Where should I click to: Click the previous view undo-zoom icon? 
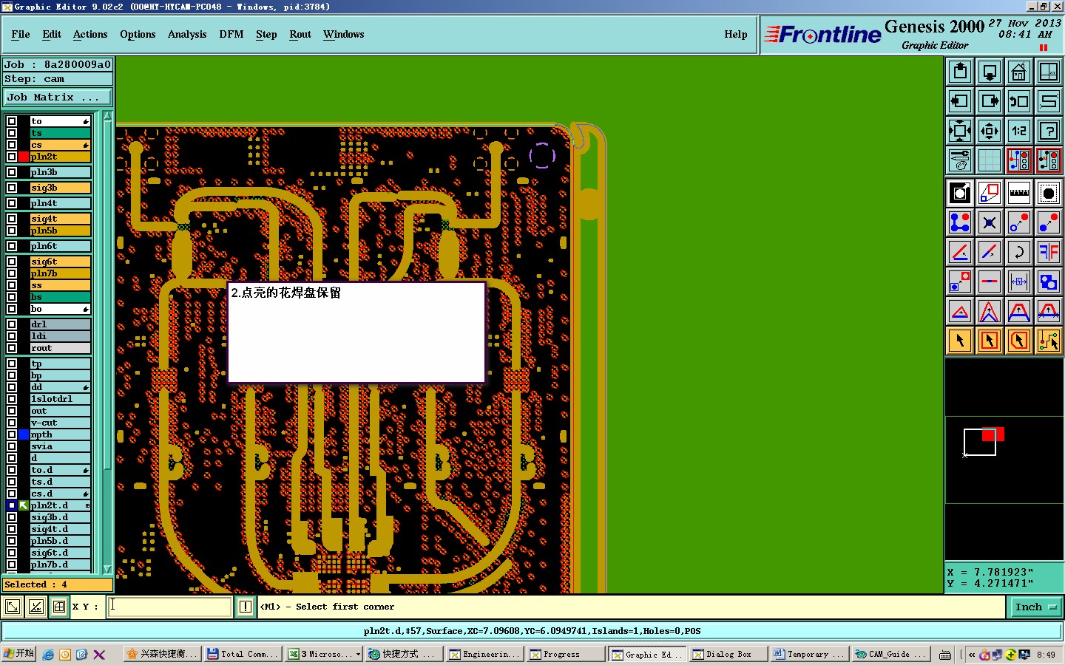point(1019,101)
